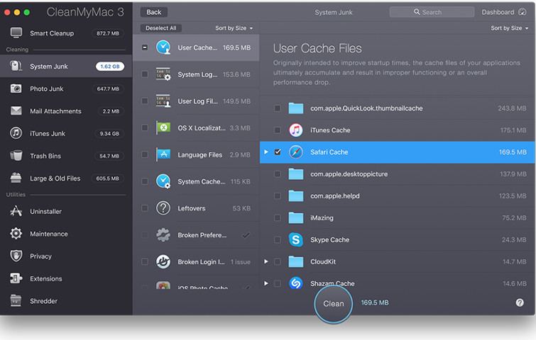The width and height of the screenshot is (536, 340).
Task: Check the Leftovers checkbox
Action: coord(145,208)
